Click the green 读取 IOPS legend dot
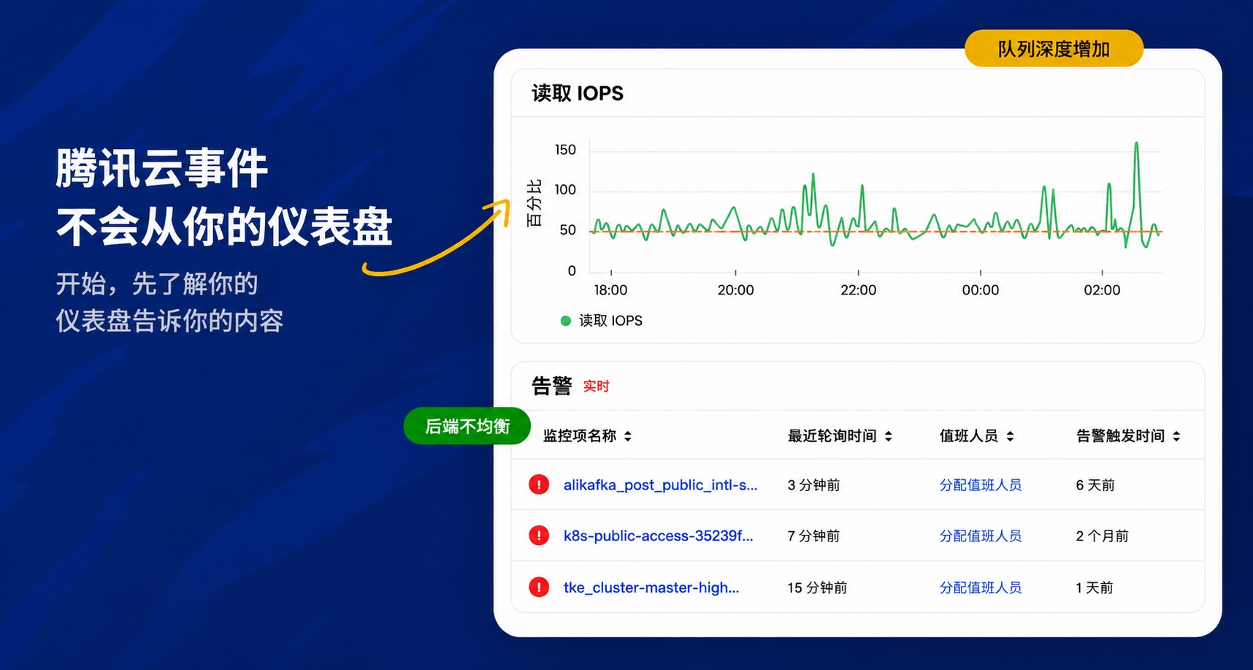 [565, 321]
